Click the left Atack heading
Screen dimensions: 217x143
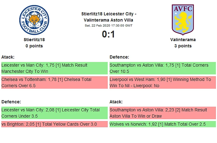pyautogui.click(x=8, y=57)
